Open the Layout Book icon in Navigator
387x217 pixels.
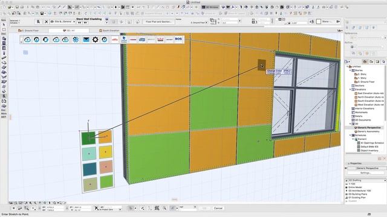377,61
